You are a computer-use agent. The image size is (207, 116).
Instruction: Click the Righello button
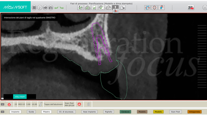coord(109,112)
